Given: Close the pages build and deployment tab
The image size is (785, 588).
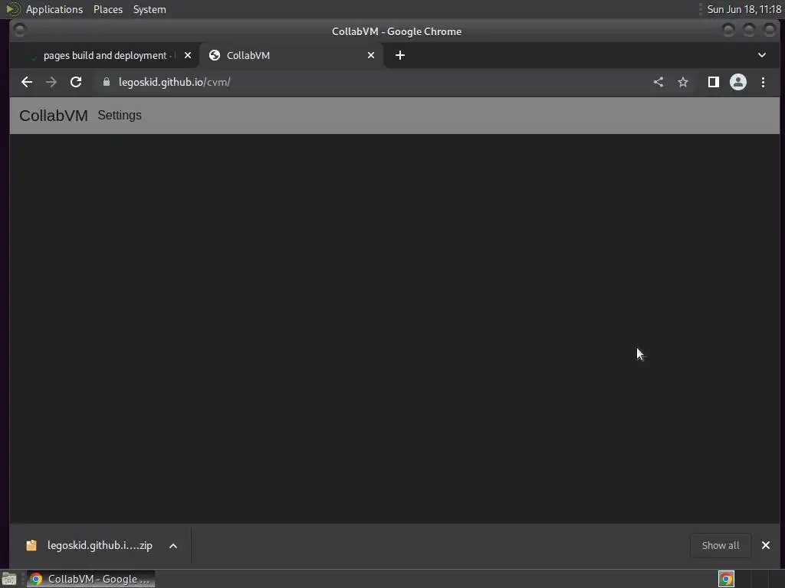Looking at the screenshot, I should [188, 55].
